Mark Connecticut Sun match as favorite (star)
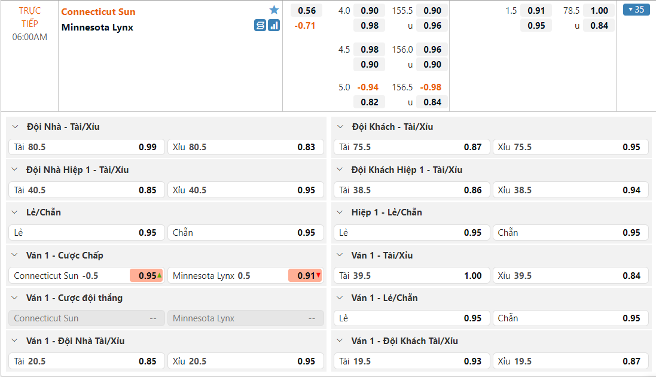The width and height of the screenshot is (656, 377). point(274,10)
